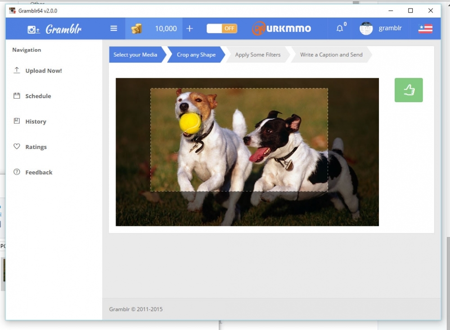Click the Navigation heading text
The image size is (450, 330).
[27, 50]
